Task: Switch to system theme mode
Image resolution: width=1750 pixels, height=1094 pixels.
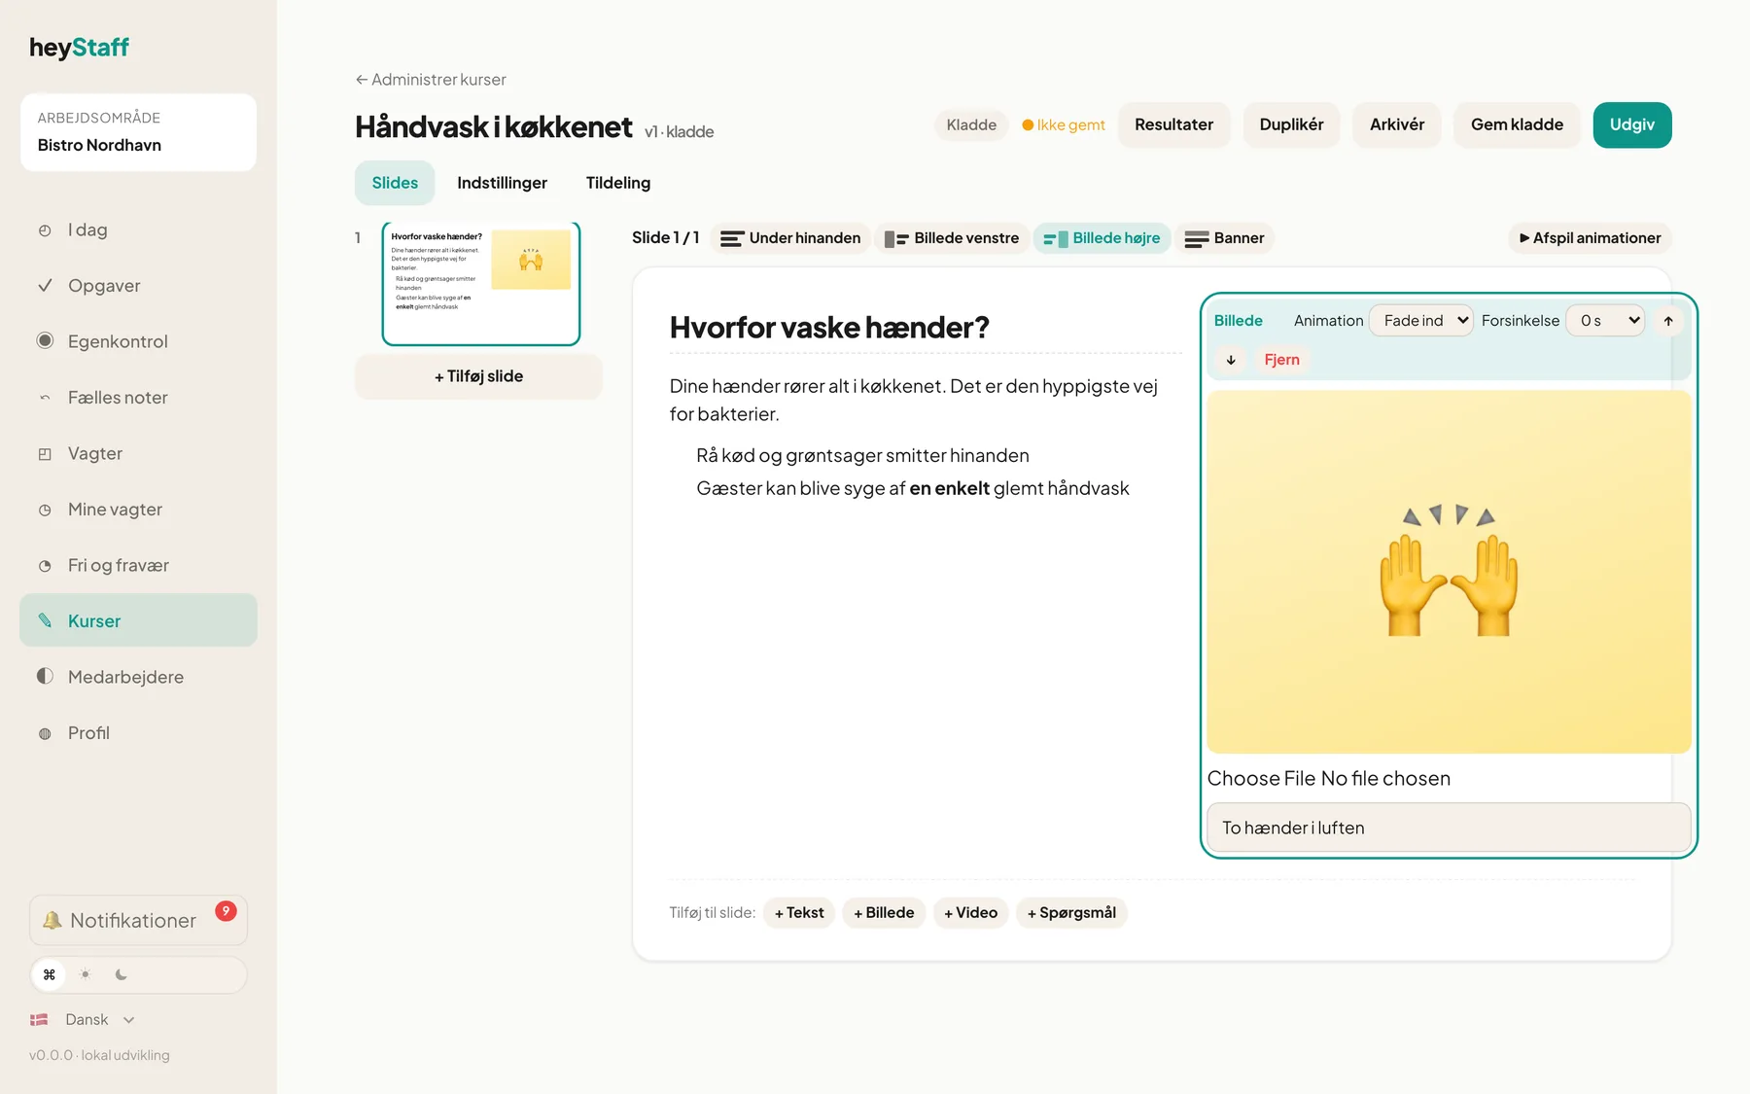Action: coord(50,974)
